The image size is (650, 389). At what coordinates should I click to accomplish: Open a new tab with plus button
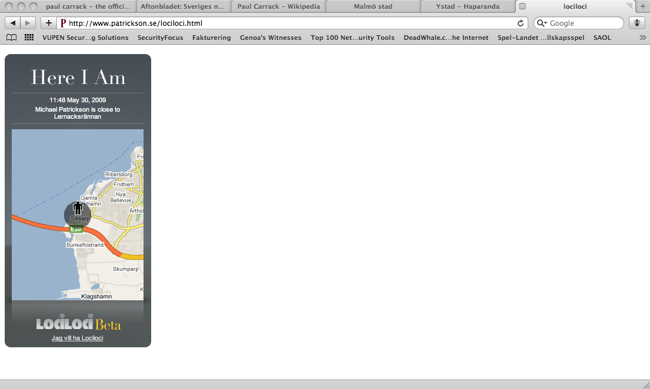tap(643, 6)
